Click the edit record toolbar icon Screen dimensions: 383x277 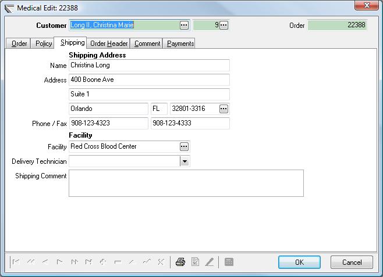[132, 262]
